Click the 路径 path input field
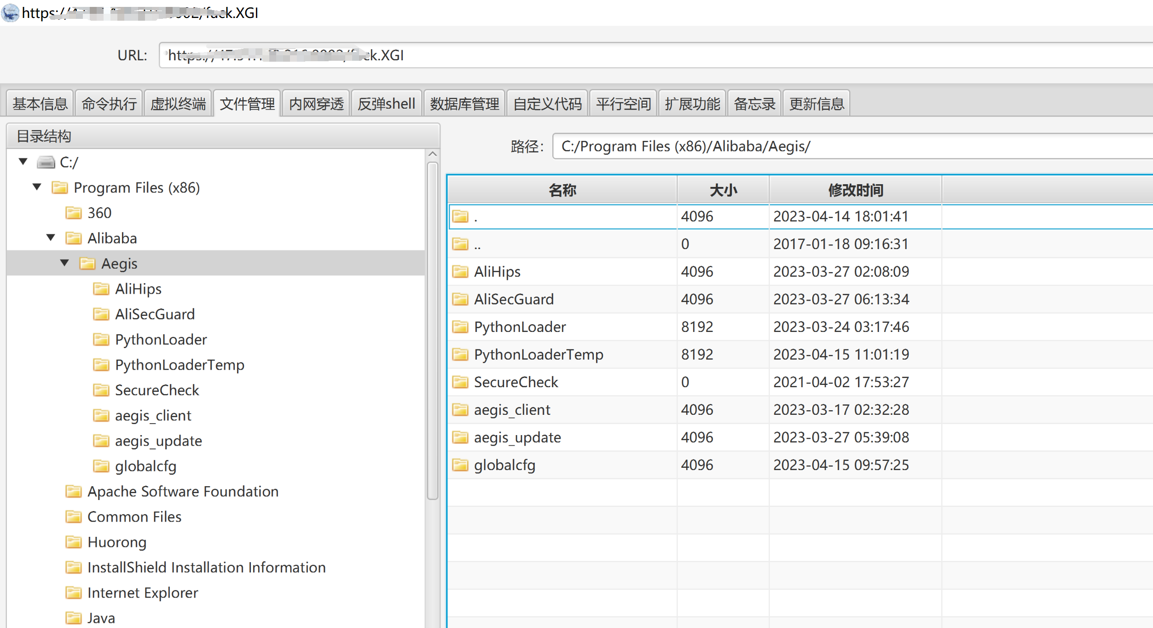 tap(852, 146)
